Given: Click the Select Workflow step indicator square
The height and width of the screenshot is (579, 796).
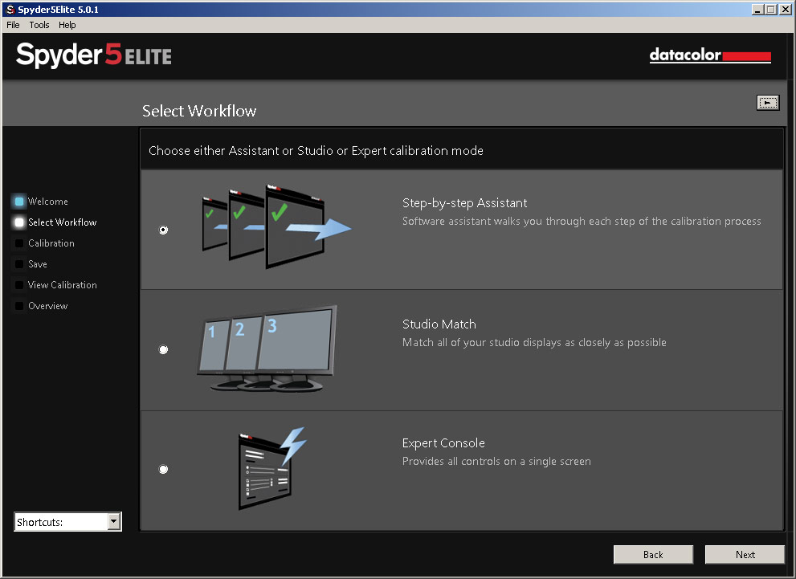Looking at the screenshot, I should (x=19, y=222).
